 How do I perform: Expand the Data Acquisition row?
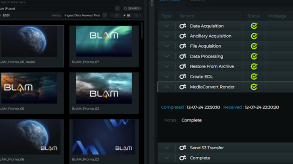(x=167, y=26)
